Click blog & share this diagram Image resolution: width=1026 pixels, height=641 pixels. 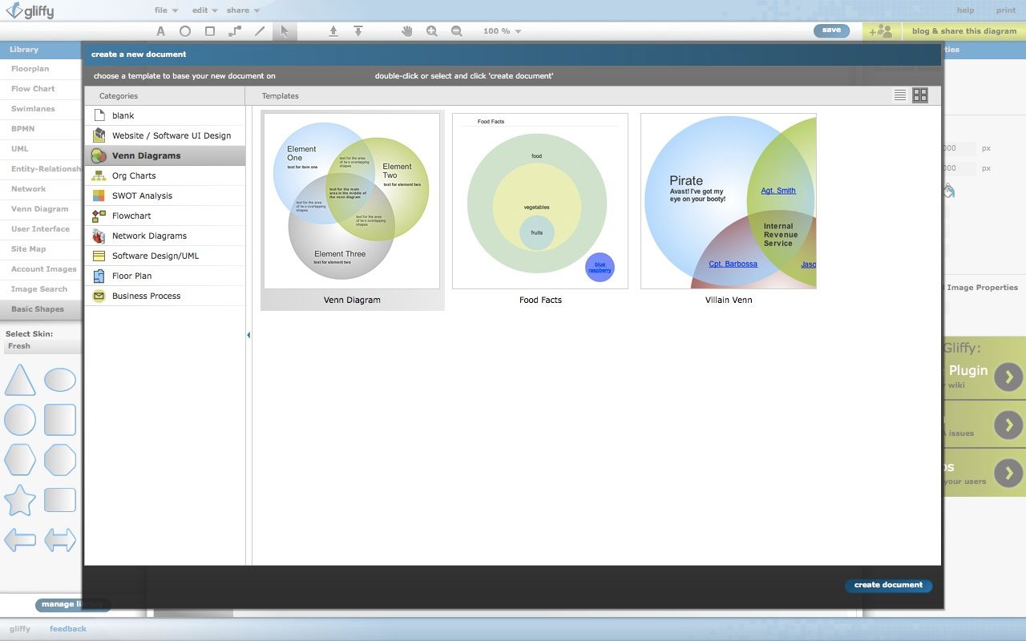(964, 31)
